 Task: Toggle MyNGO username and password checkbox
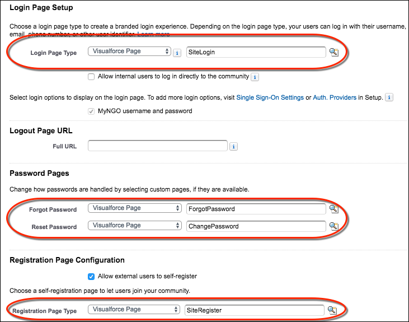click(x=91, y=111)
